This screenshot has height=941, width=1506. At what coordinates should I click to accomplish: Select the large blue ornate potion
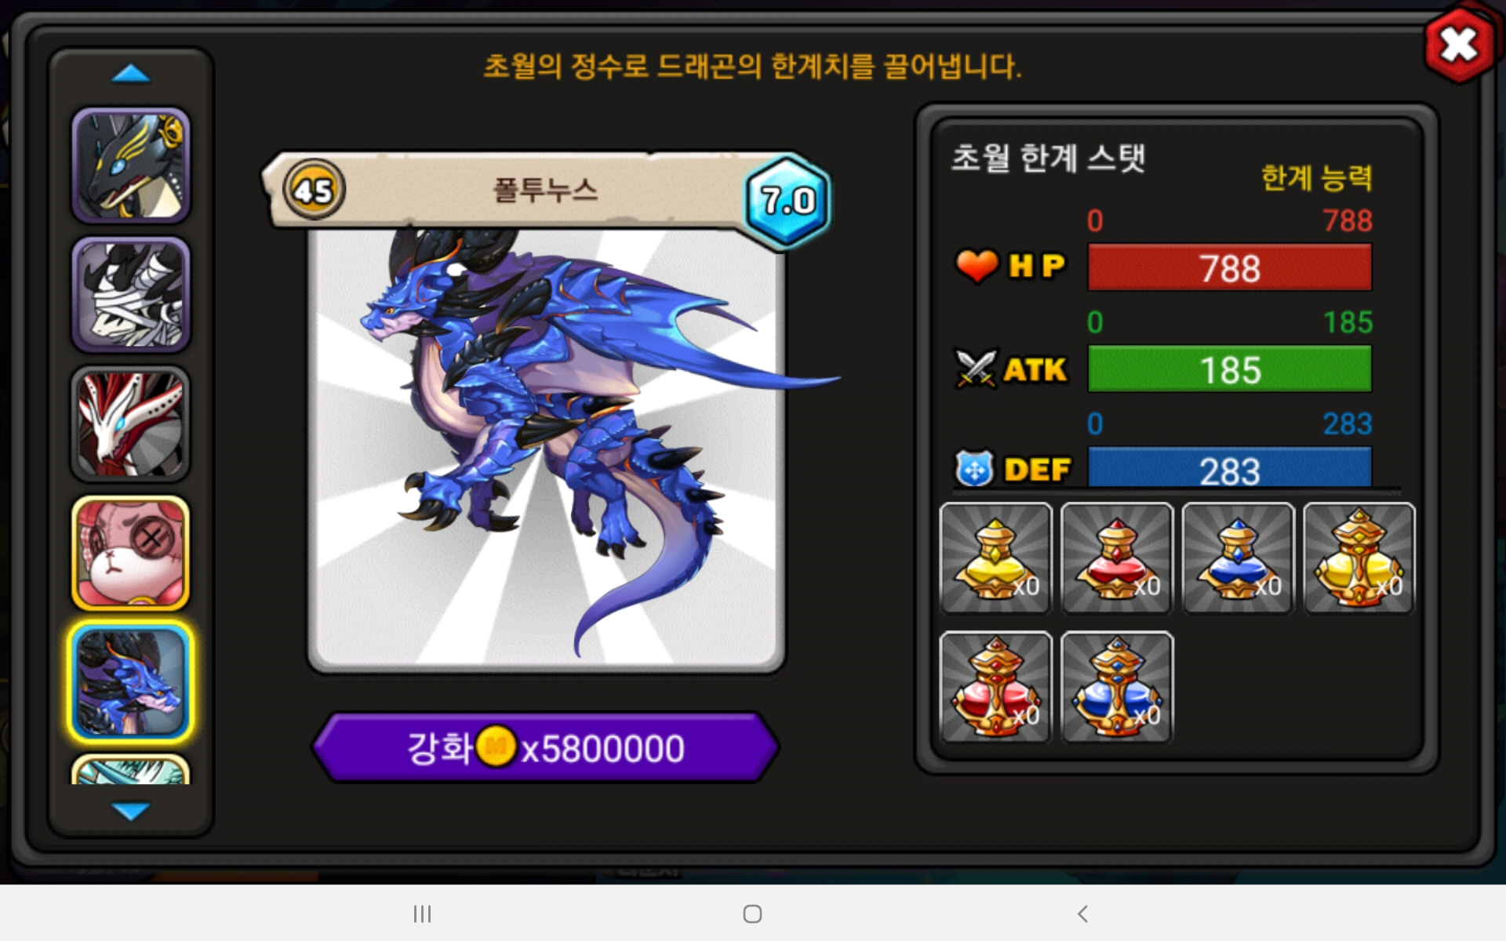[1117, 687]
